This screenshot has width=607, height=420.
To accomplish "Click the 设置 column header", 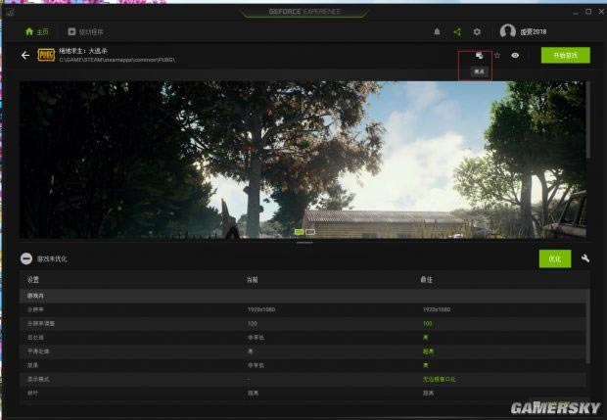I will pos(33,279).
